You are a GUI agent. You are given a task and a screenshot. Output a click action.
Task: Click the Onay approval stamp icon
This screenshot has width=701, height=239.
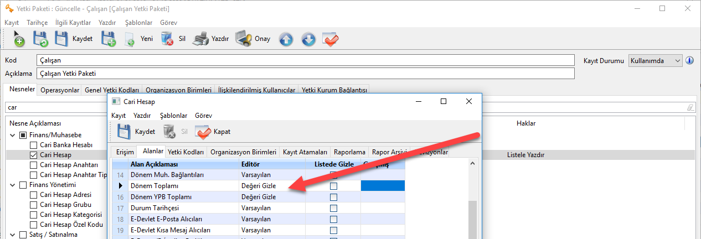244,39
